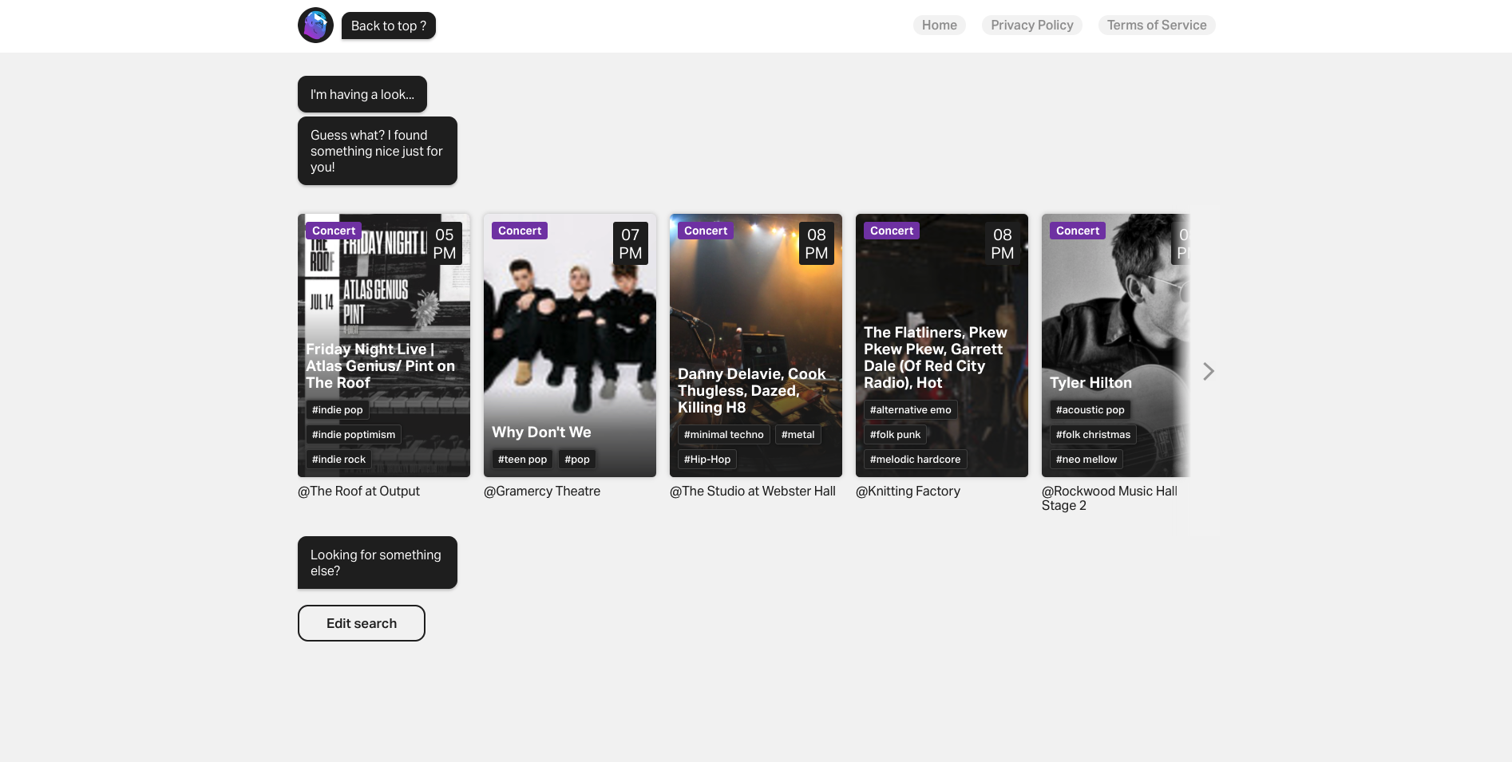The image size is (1512, 762).
Task: Select the #pop tag on Why Don't We
Action: [x=577, y=460]
